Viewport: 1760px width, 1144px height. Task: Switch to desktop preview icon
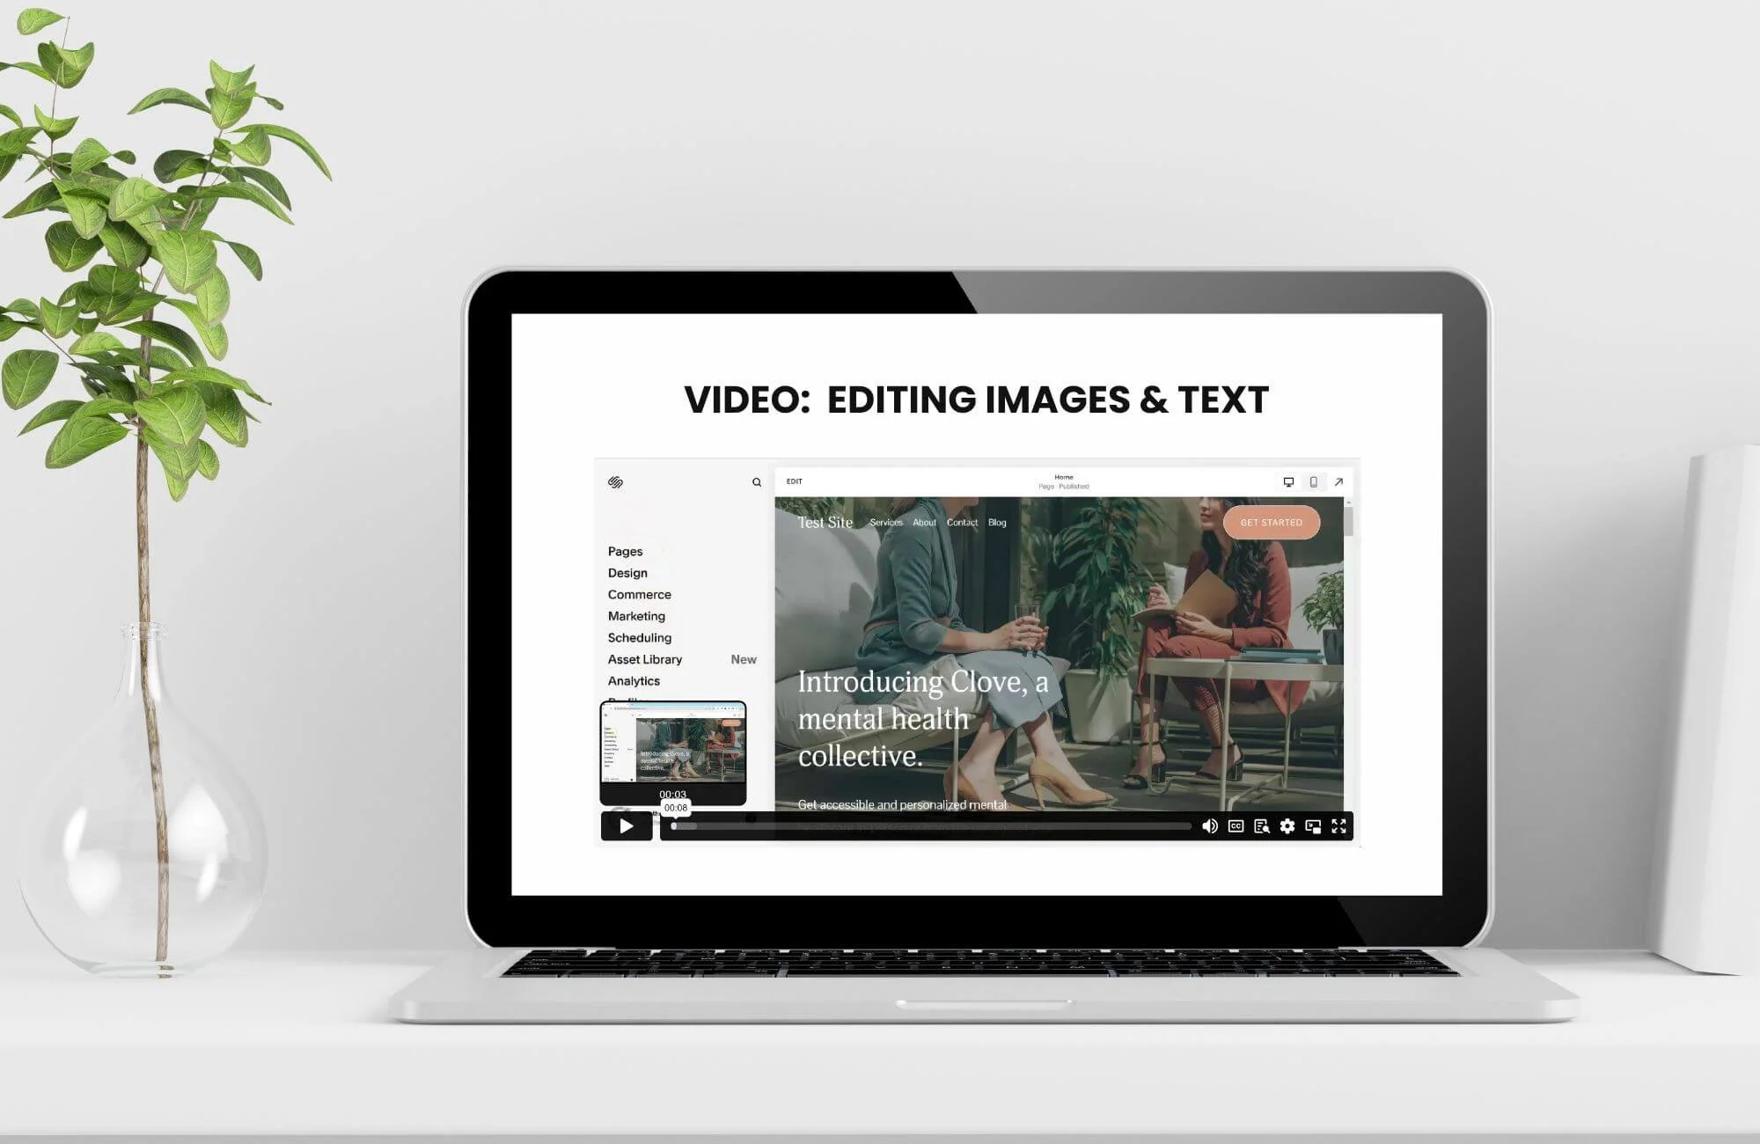(x=1288, y=482)
